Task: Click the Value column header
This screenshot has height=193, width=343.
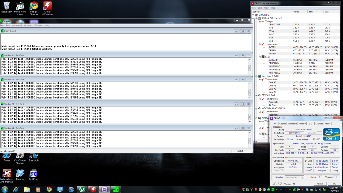Action: click(x=300, y=12)
